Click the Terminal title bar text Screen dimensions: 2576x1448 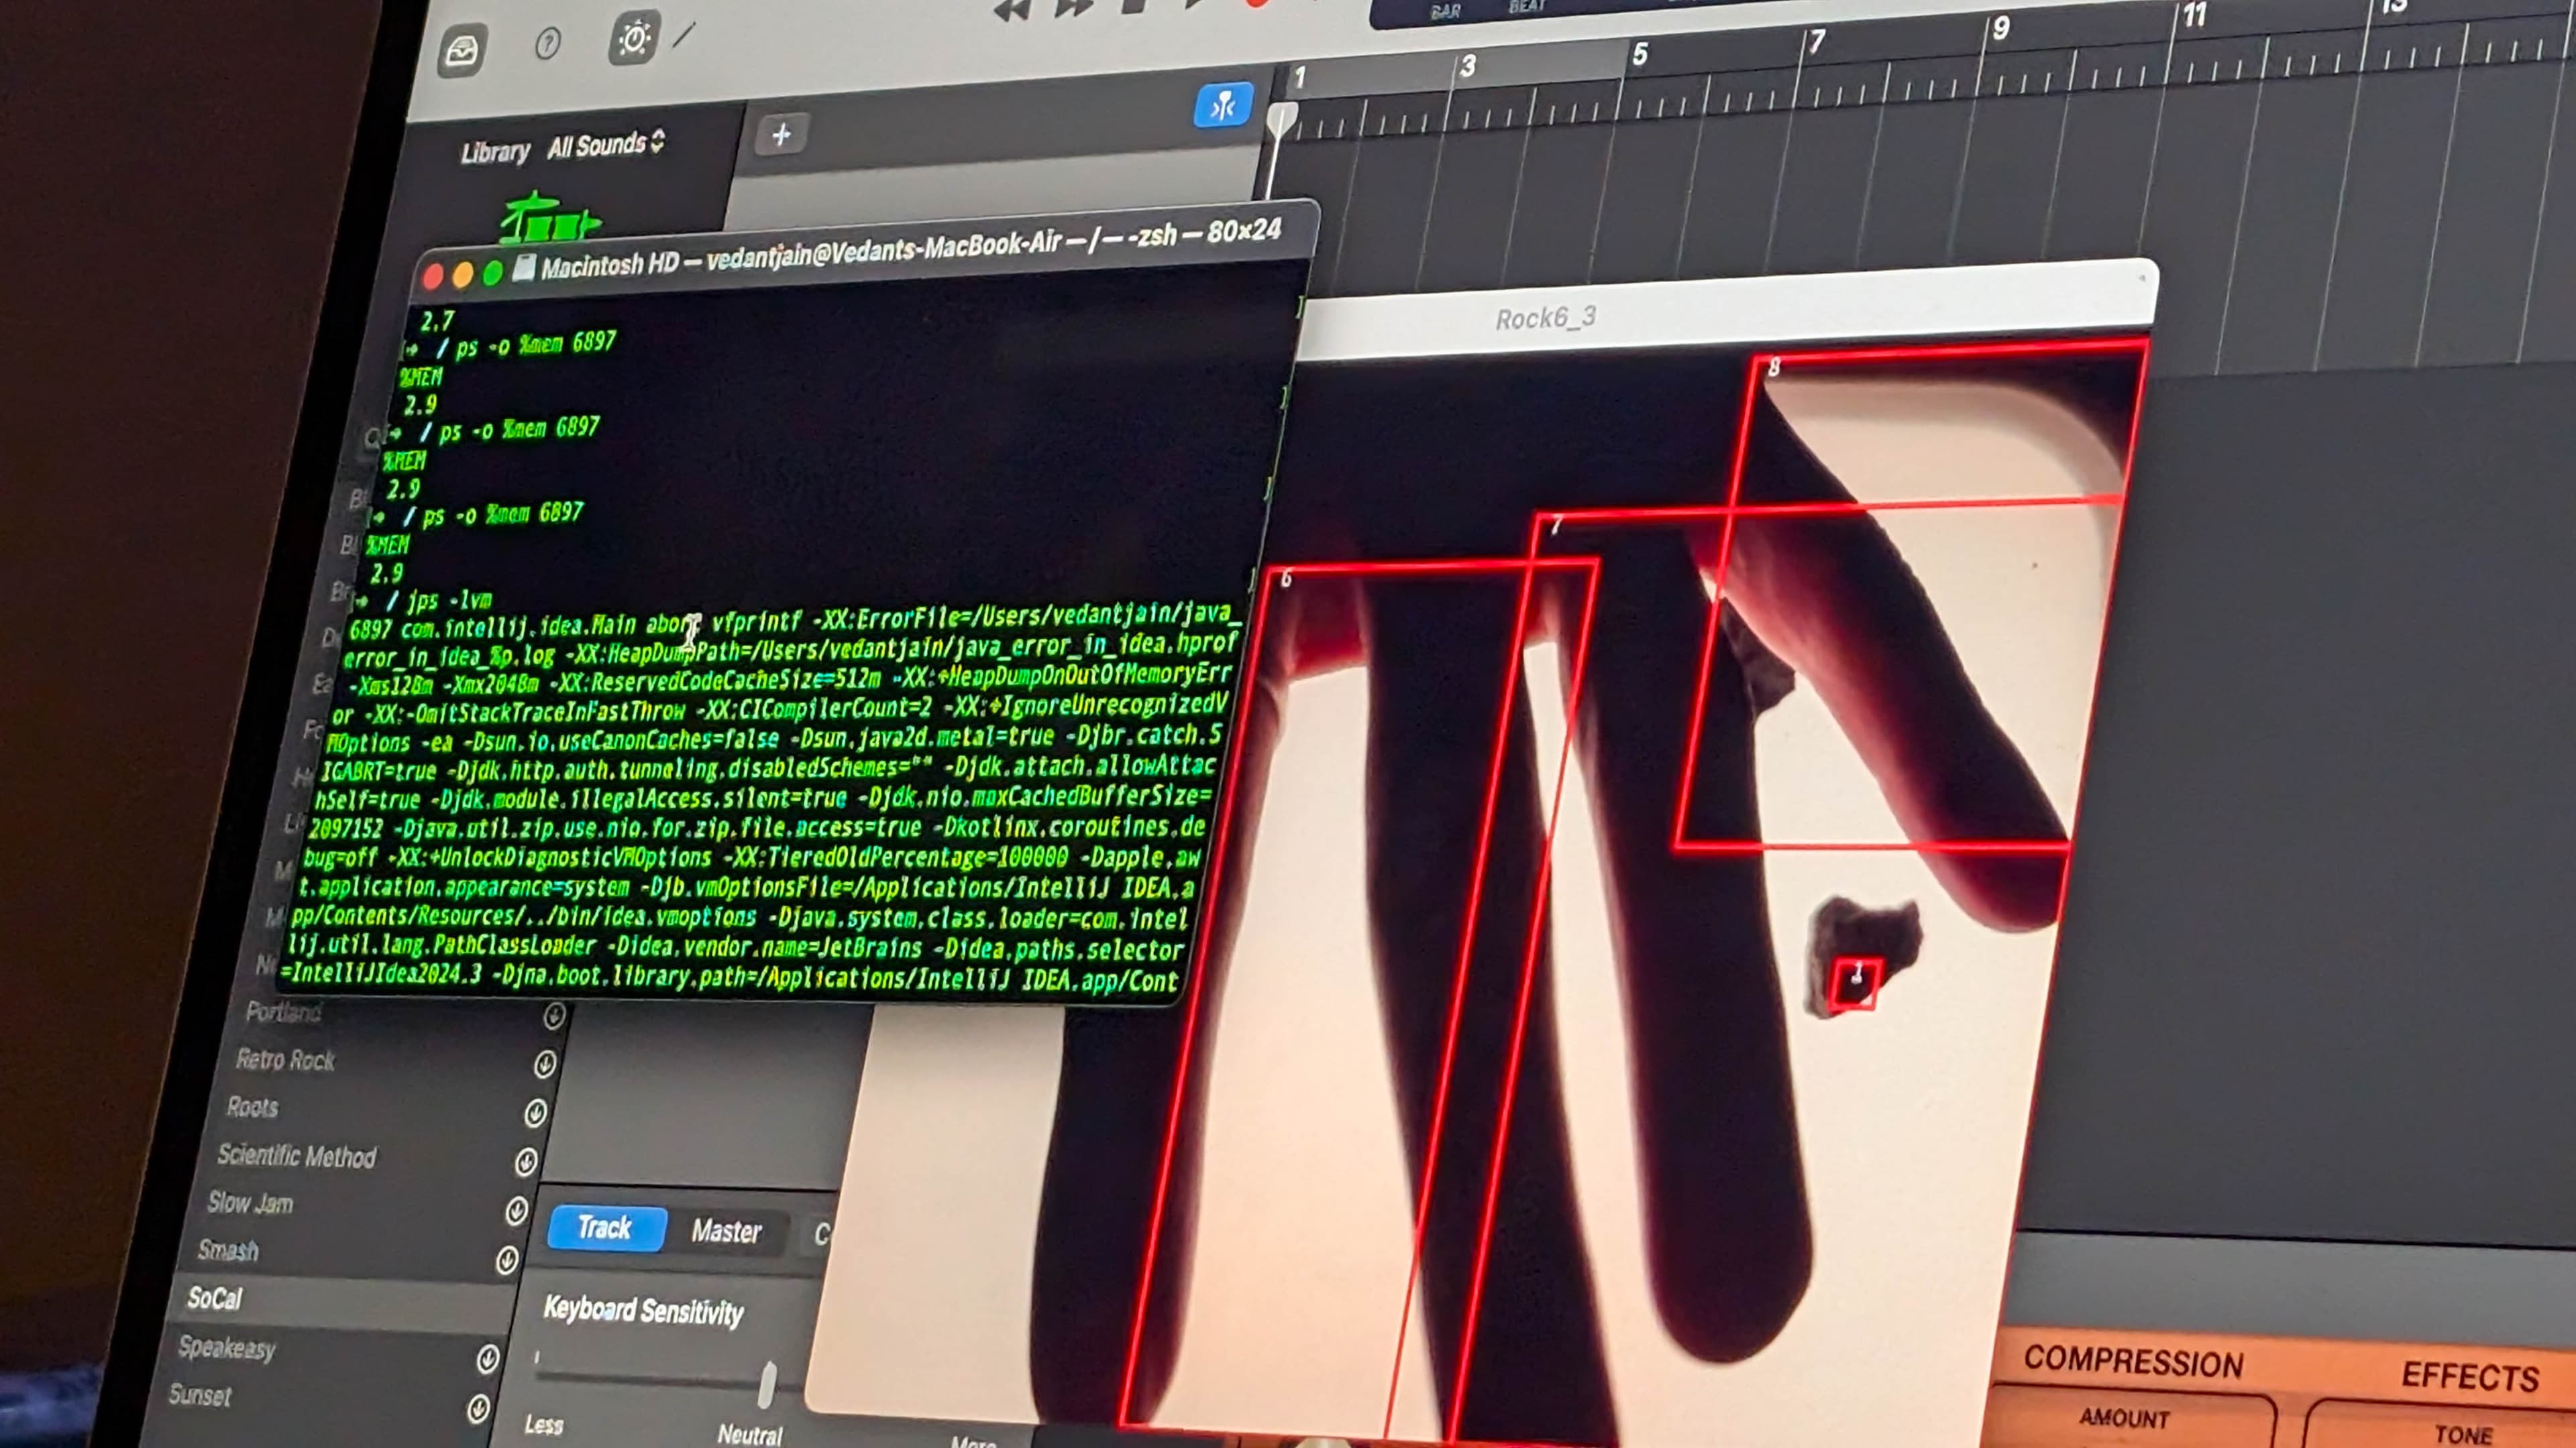tap(911, 249)
